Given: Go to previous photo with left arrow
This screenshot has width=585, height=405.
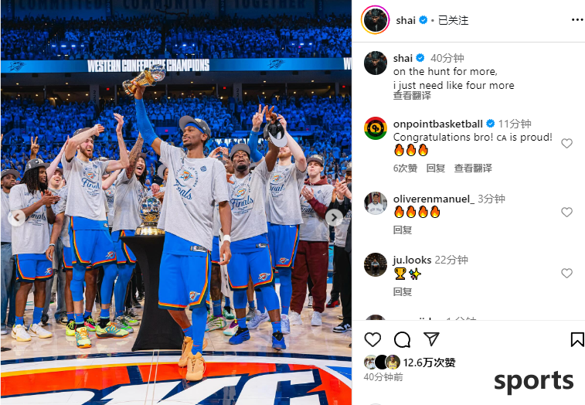Looking at the screenshot, I should [16, 217].
